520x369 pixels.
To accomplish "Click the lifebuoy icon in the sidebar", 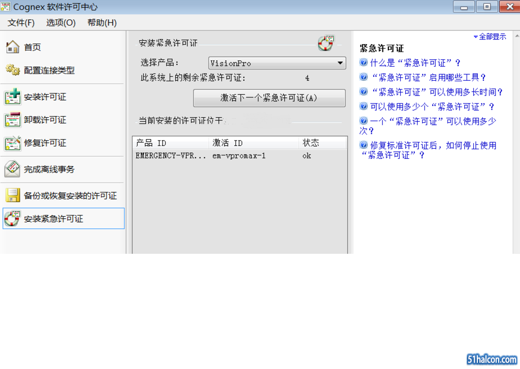I will [13, 218].
